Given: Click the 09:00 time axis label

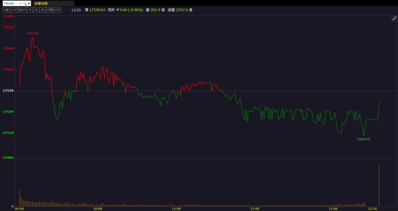Looking at the screenshot, I should click(19, 209).
